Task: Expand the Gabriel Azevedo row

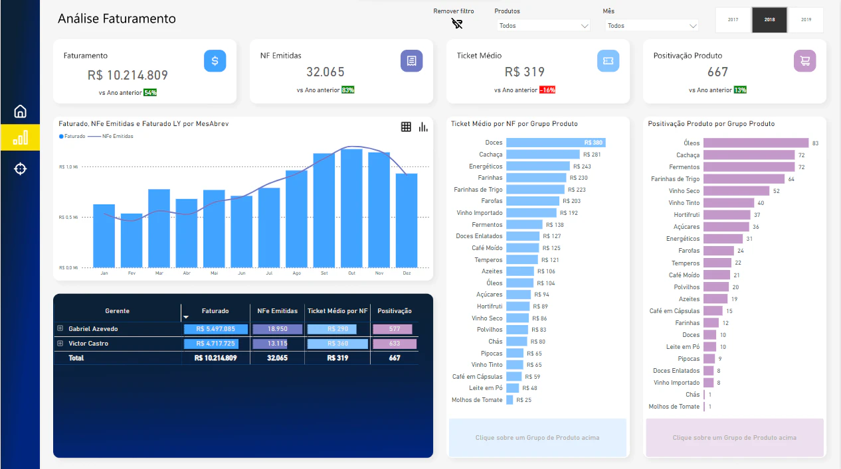Action: (60, 328)
